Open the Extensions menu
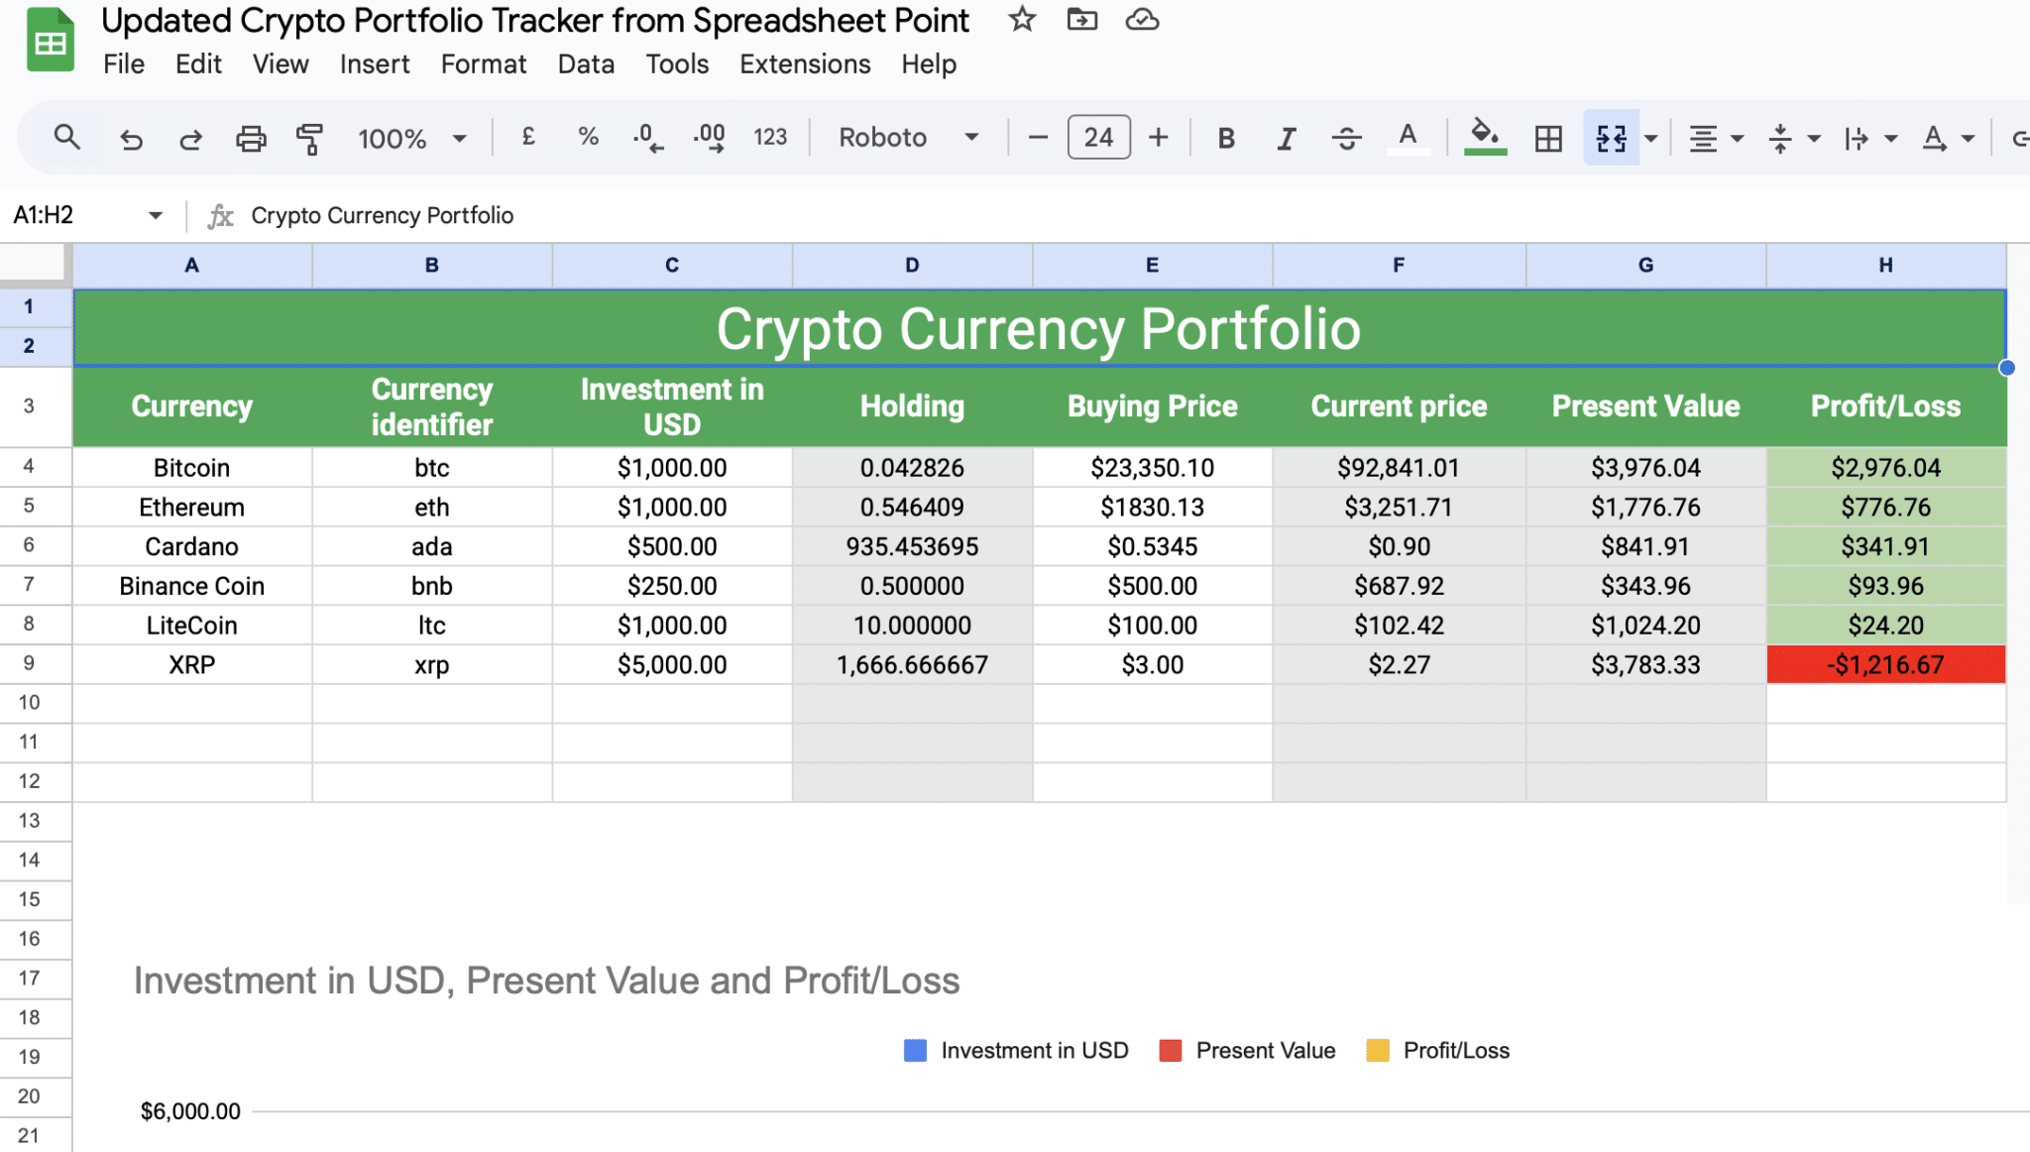 (x=804, y=63)
